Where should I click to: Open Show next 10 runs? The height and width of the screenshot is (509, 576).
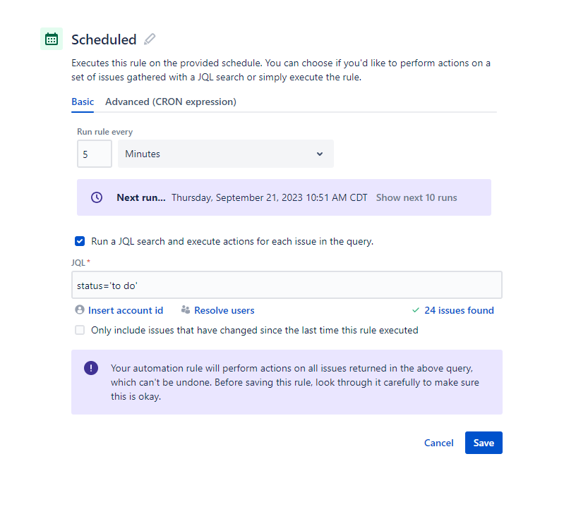[x=416, y=197]
